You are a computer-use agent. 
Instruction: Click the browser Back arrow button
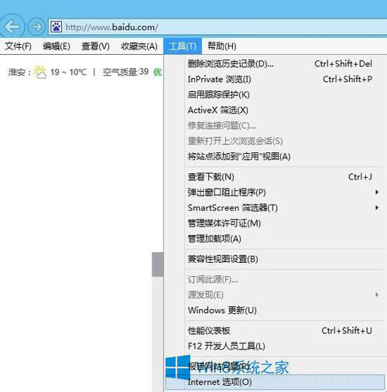[12, 26]
